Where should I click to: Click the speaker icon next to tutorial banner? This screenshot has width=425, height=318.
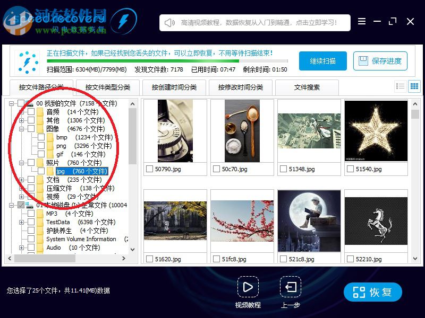pyautogui.click(x=169, y=22)
